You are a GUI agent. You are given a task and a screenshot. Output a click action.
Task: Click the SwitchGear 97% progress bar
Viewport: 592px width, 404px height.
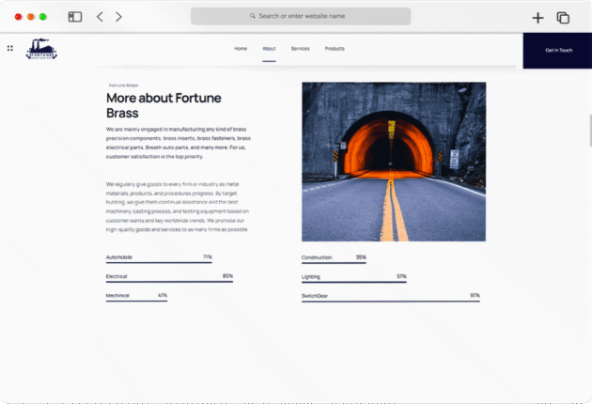tap(390, 301)
